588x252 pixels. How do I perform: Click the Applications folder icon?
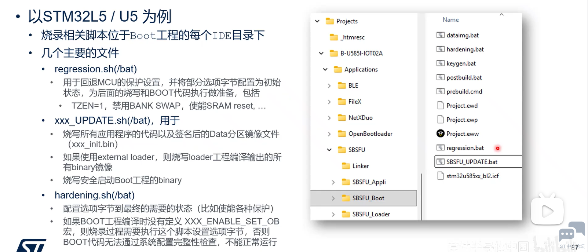tap(338, 69)
